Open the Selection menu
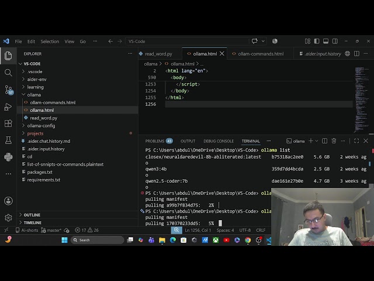Image resolution: width=374 pixels, height=281 pixels. click(x=50, y=42)
